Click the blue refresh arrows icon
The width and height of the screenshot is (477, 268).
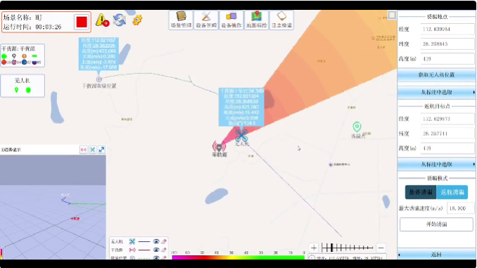pos(120,20)
